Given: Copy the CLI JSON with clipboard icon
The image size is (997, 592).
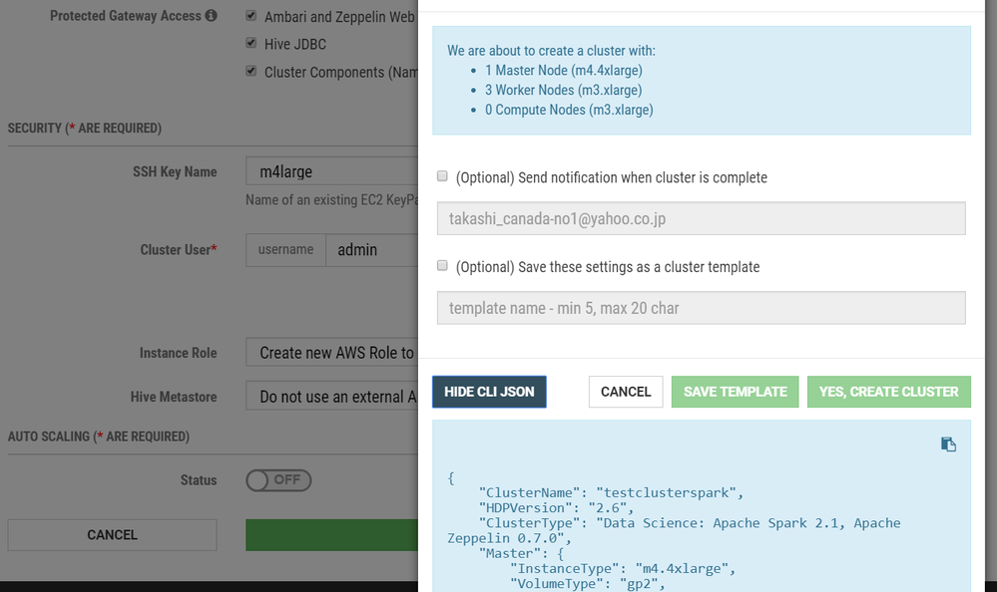Looking at the screenshot, I should (948, 444).
